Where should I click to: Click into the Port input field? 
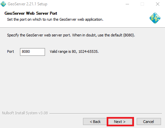click(32, 52)
